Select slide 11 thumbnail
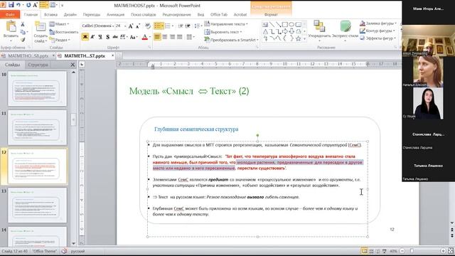Image resolution: width=455 pixels, height=256 pixels. pos(37,127)
